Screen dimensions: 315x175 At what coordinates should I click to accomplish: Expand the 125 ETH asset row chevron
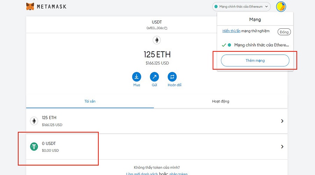[282, 121]
